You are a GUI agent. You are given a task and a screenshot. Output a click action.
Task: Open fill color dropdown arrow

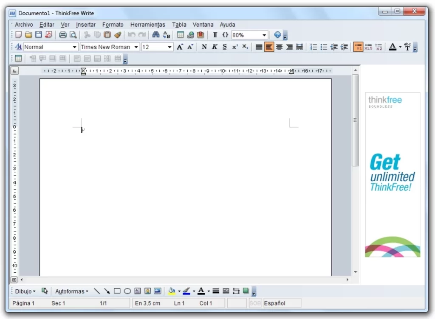pos(179,291)
